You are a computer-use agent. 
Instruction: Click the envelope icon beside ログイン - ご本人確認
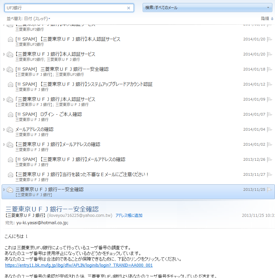pyautogui.click(x=10, y=115)
